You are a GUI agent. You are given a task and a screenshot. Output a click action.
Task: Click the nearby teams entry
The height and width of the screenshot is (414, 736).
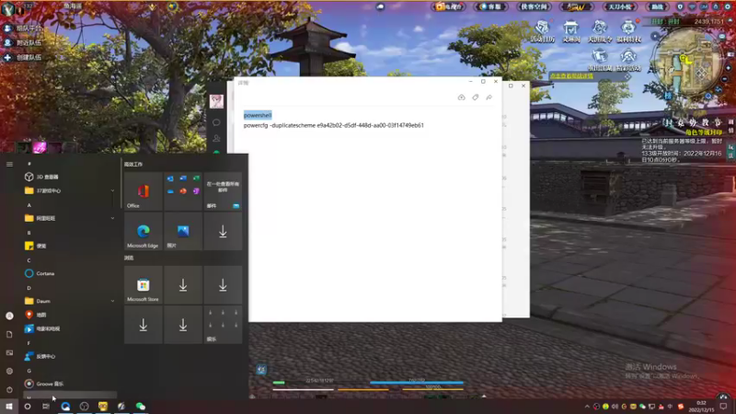23,42
